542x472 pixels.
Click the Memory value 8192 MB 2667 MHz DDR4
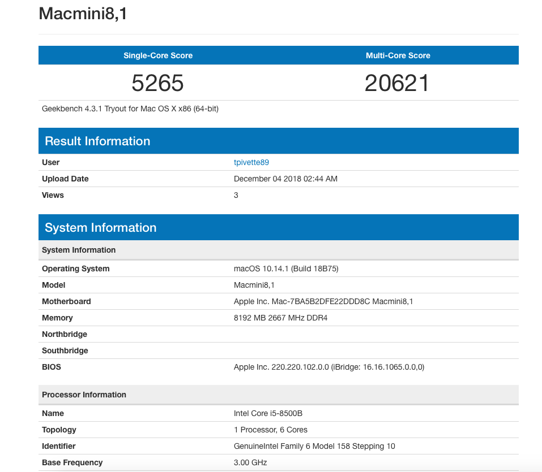[x=280, y=318]
